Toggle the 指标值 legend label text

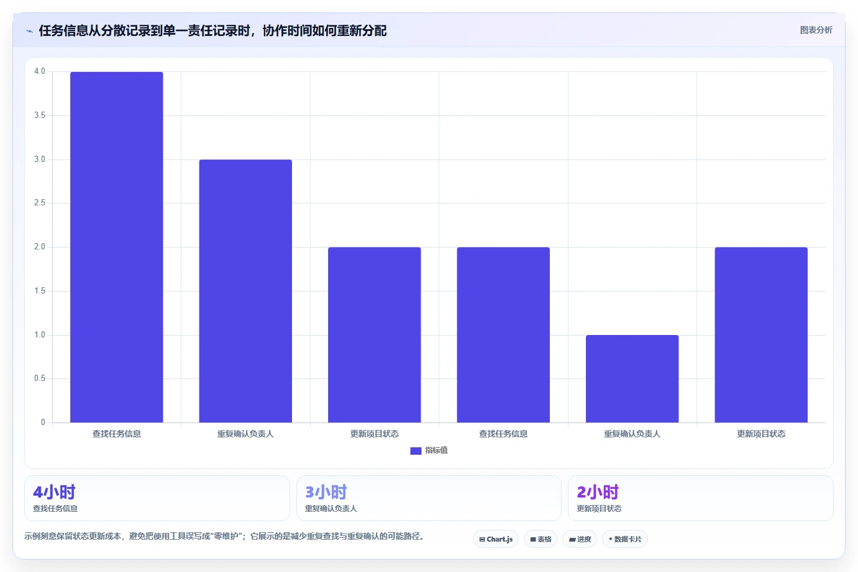(x=436, y=450)
